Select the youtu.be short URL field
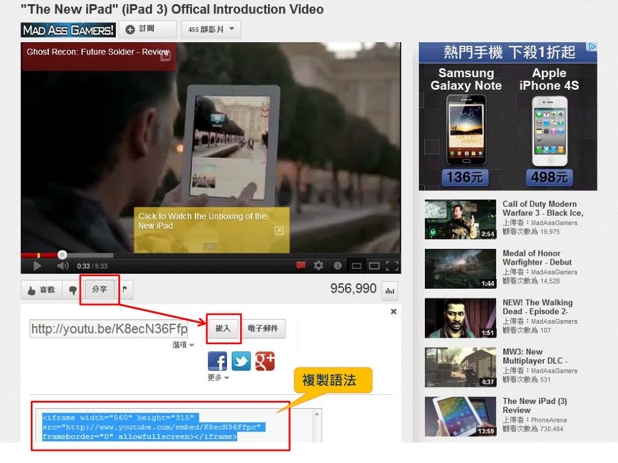 point(109,329)
